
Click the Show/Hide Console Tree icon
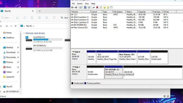[x=81, y=7]
